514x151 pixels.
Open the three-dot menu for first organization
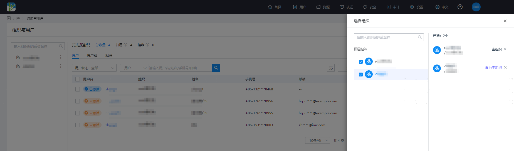(x=61, y=57)
